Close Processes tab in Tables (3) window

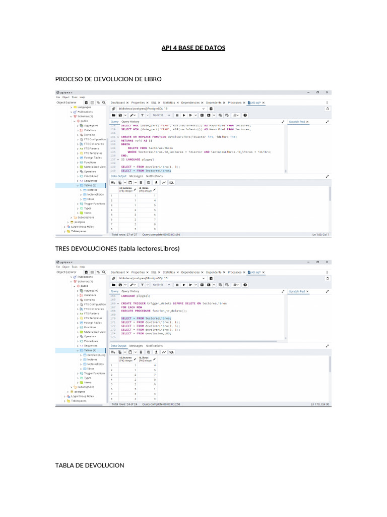[x=244, y=103]
